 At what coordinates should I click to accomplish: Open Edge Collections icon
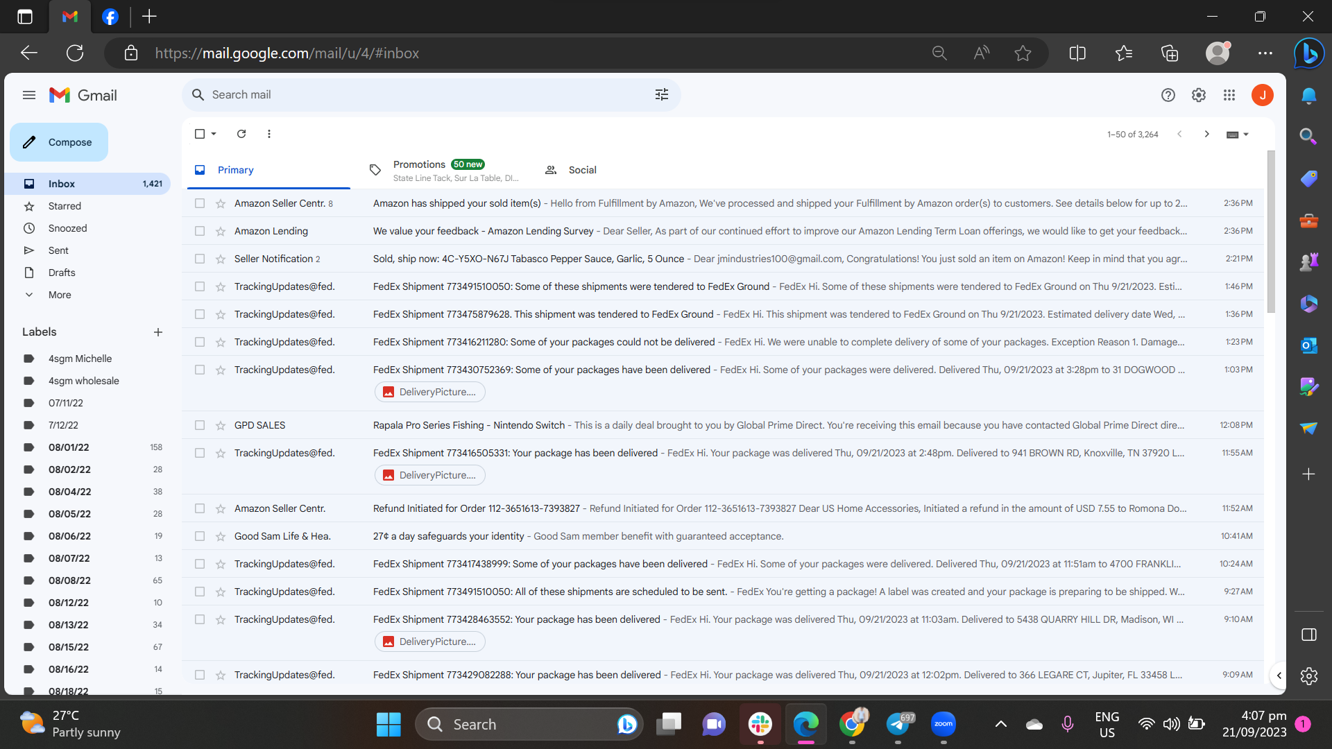[1170, 53]
